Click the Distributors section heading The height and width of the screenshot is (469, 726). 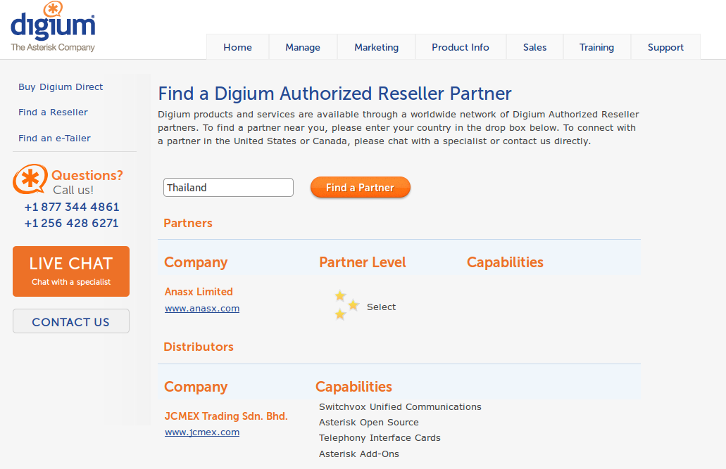tap(199, 347)
